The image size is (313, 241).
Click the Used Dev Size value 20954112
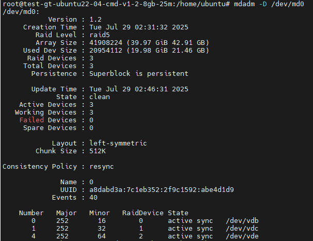[106, 50]
